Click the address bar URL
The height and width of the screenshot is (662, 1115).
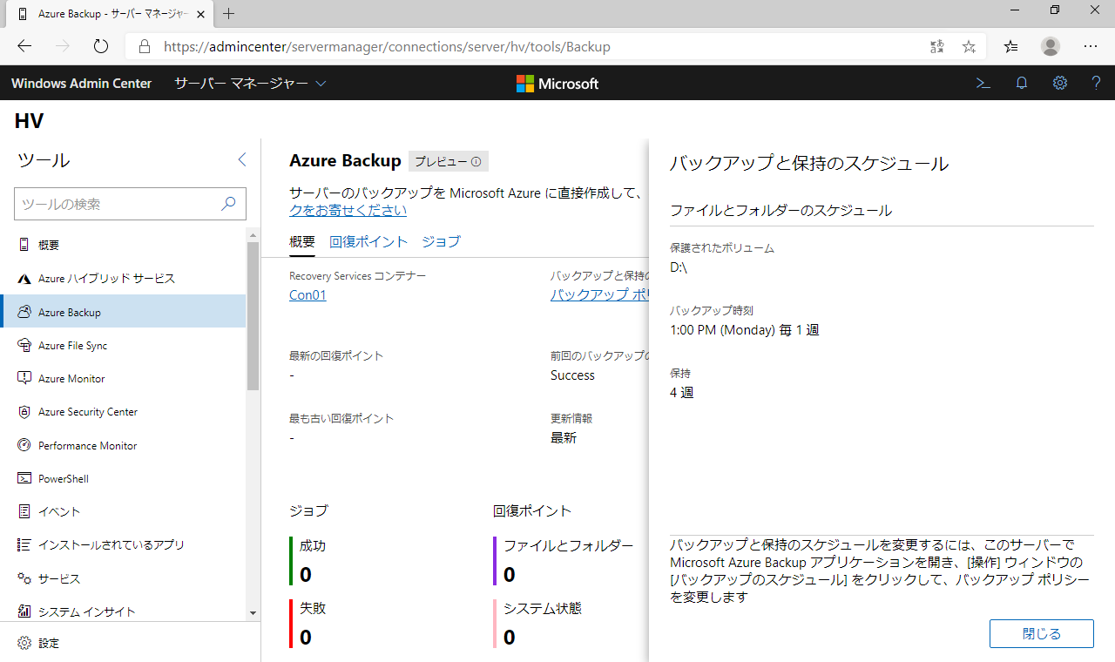[x=387, y=47]
